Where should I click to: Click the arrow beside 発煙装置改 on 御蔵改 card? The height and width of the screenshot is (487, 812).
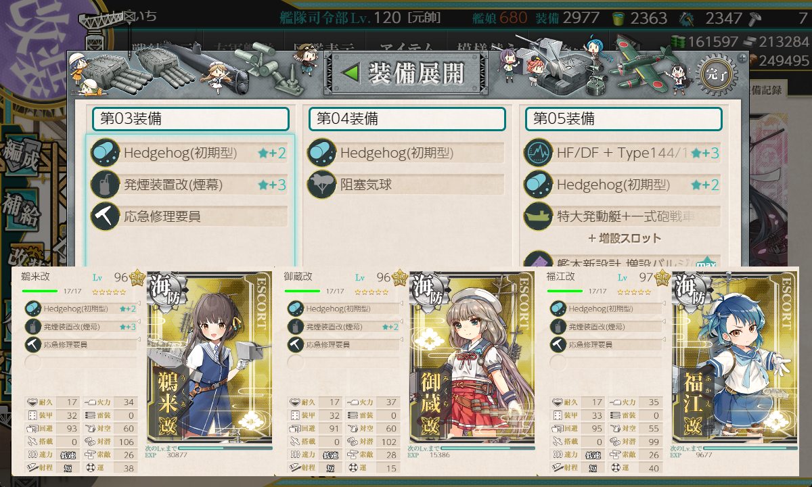(x=401, y=321)
